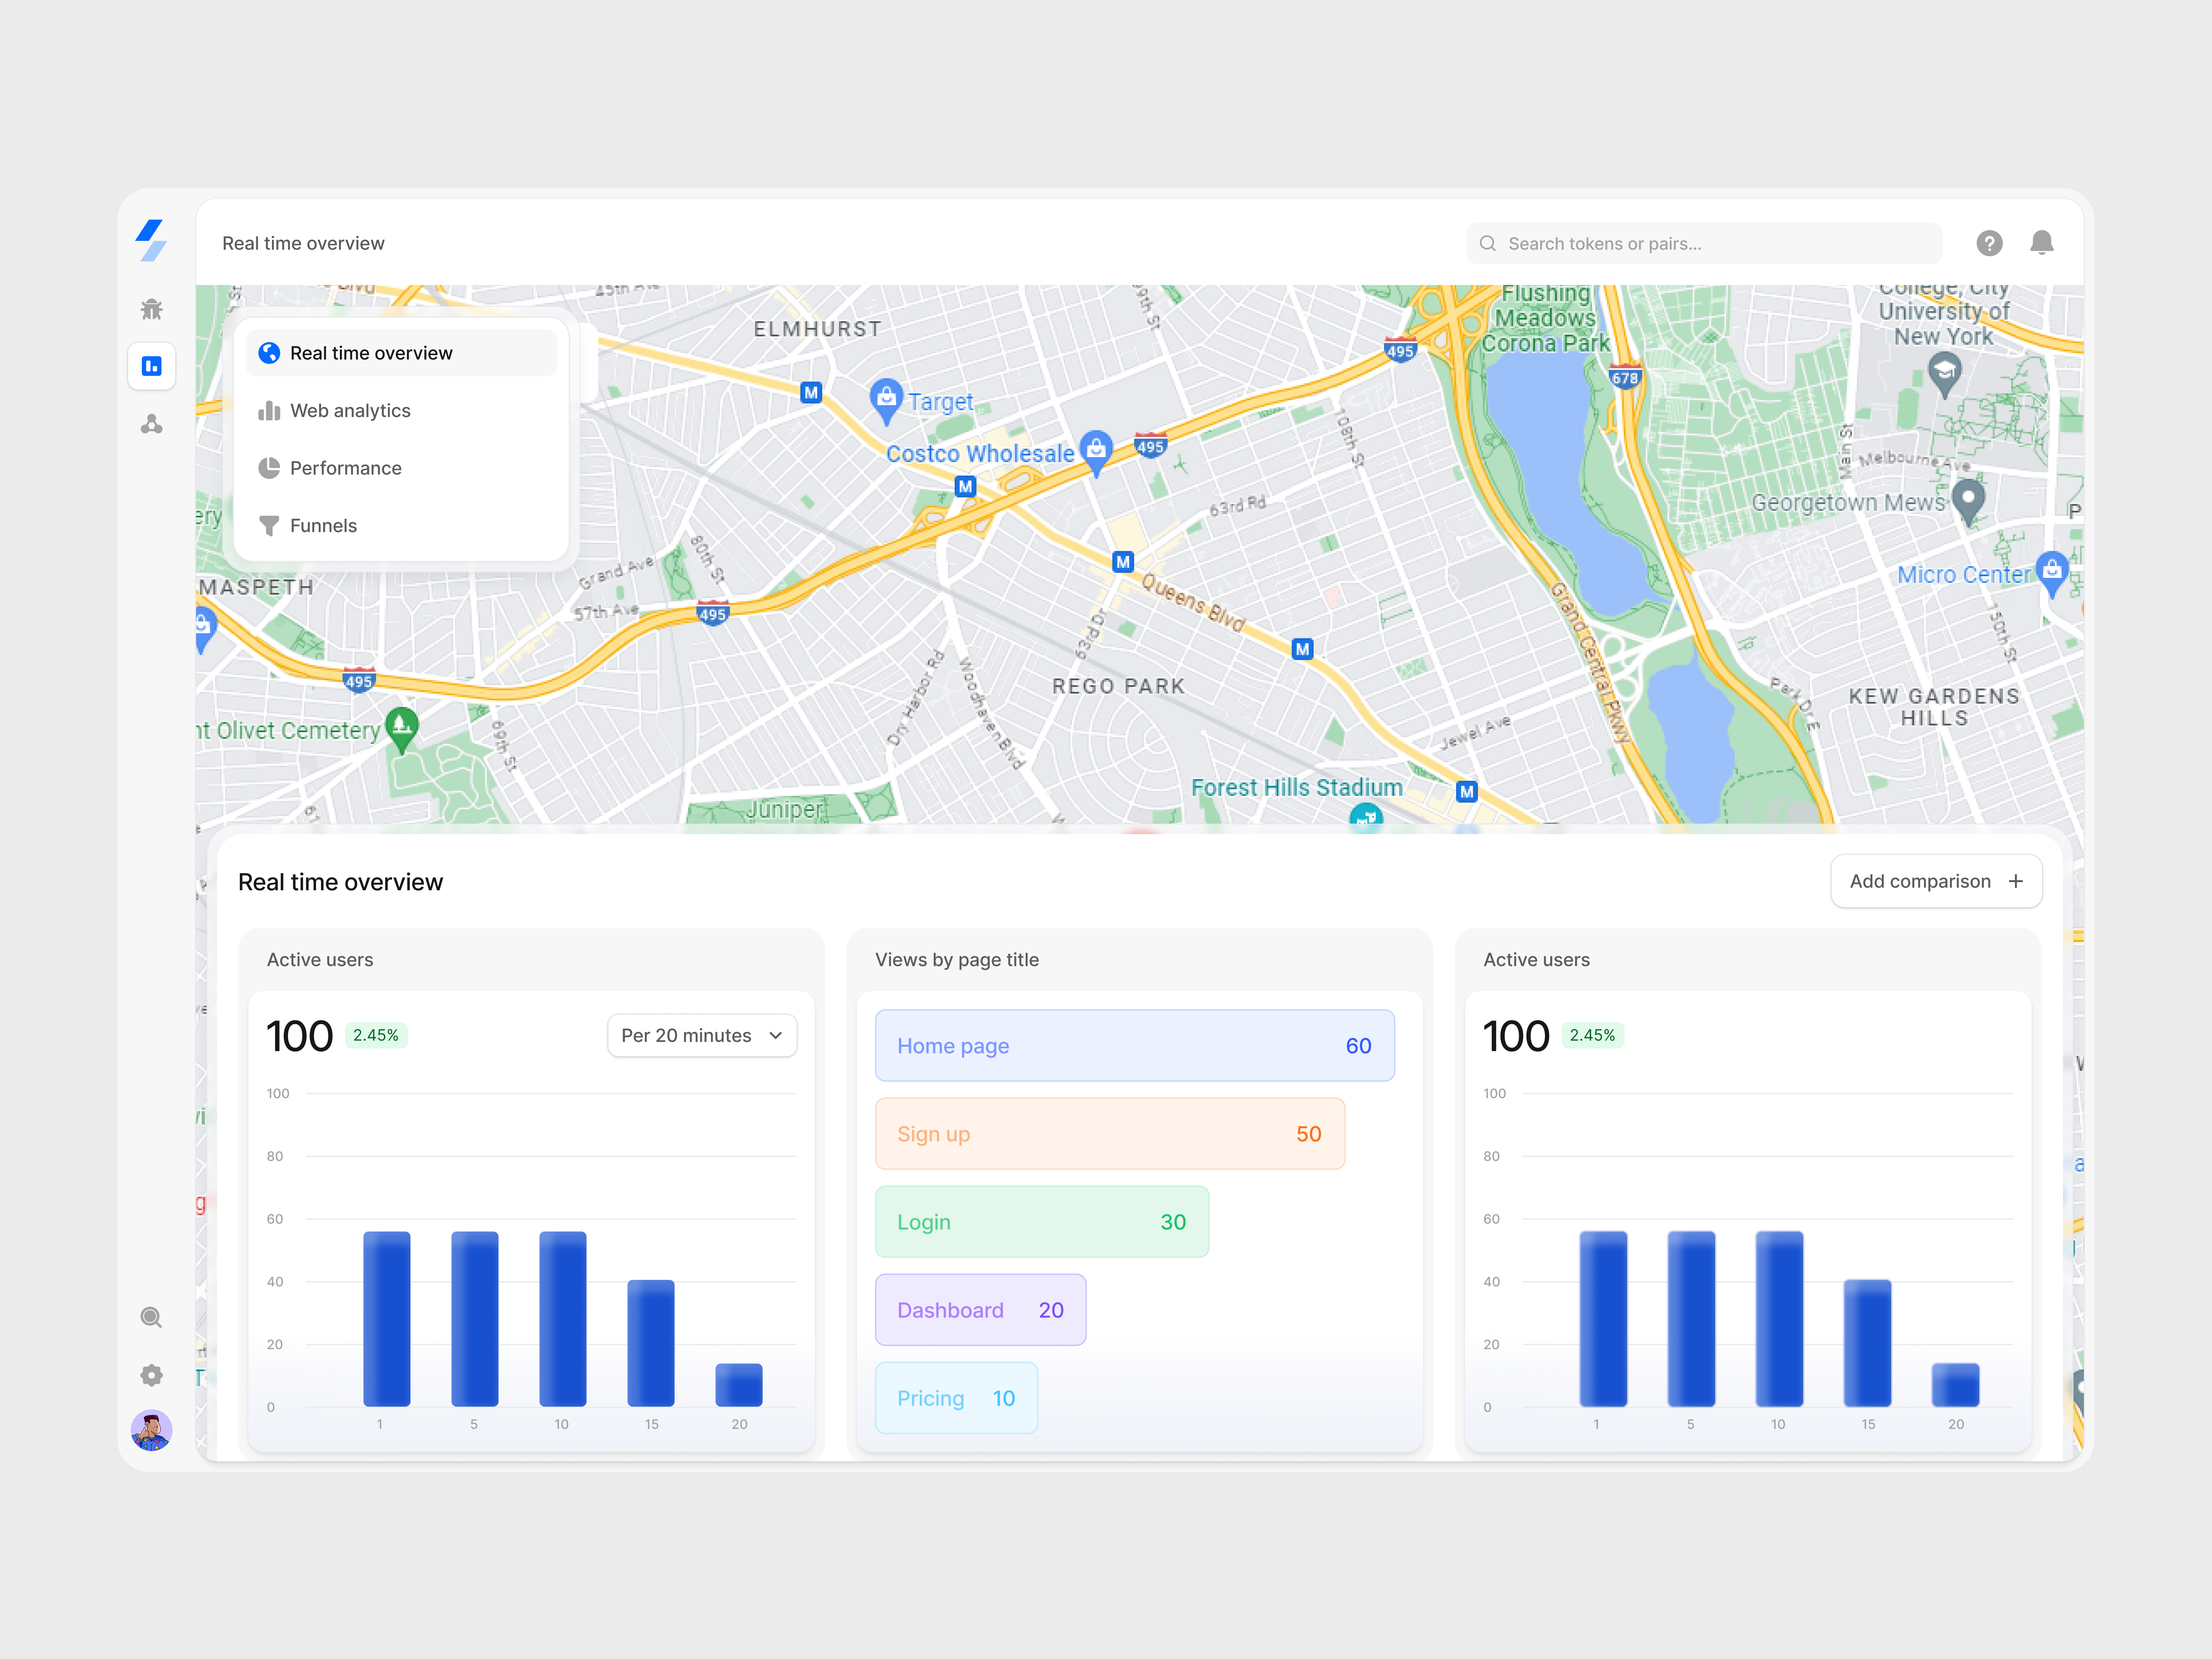Click the Costco Wholesale map pin
This screenshot has height=1659, width=2212.
tap(1096, 449)
